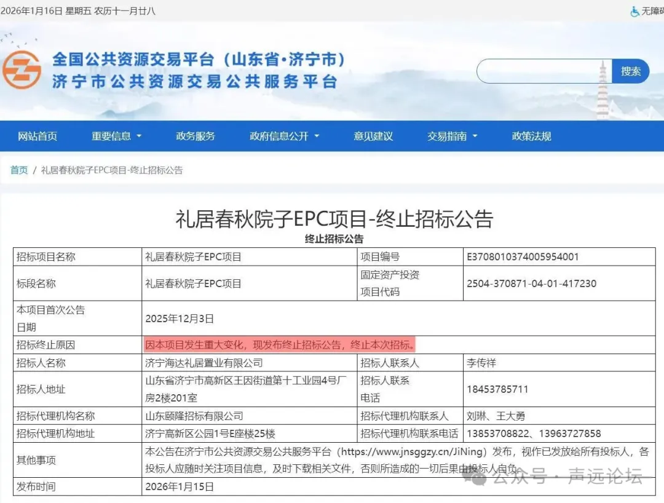The image size is (664, 503).
Task: Click the highlighted termination reason text
Action: click(280, 344)
